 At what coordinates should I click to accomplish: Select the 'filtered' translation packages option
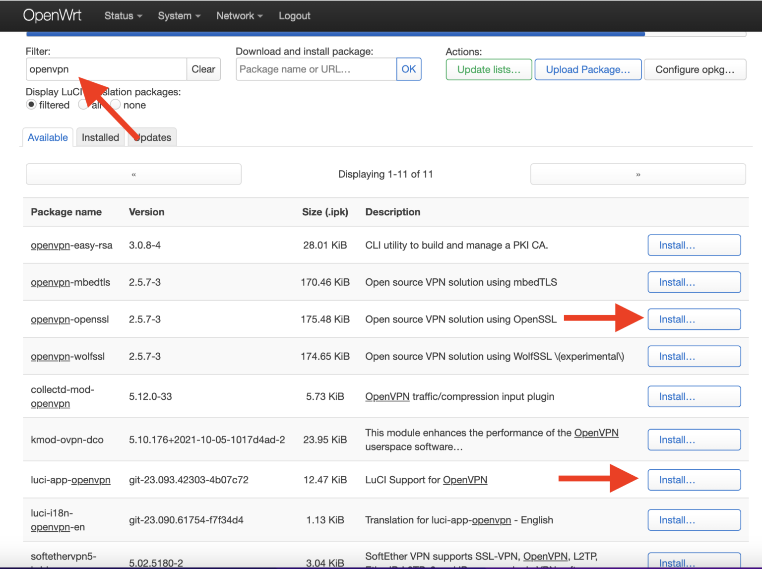[31, 105]
